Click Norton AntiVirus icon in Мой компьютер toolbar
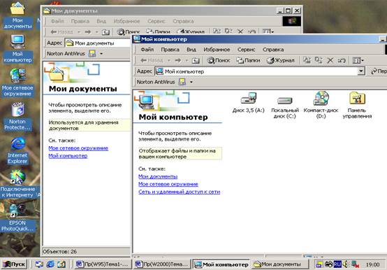This screenshot has width=387, height=270. pos(182,82)
